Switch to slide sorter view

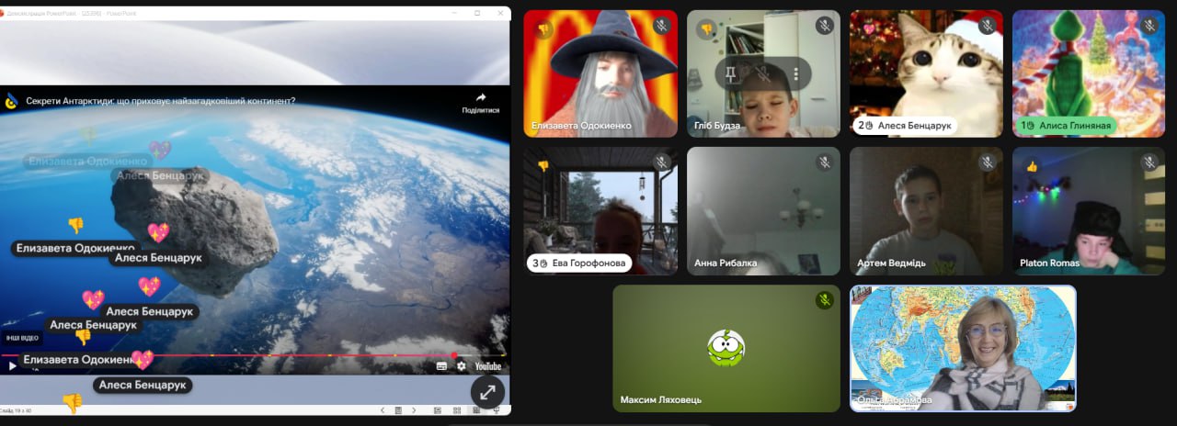pyautogui.click(x=457, y=410)
